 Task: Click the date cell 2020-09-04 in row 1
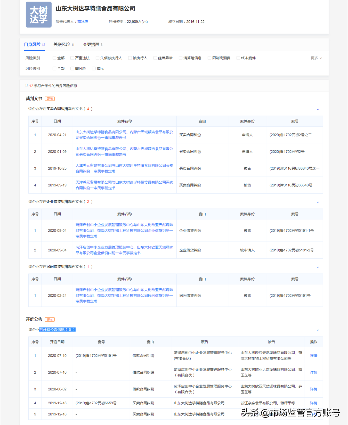tap(57, 231)
